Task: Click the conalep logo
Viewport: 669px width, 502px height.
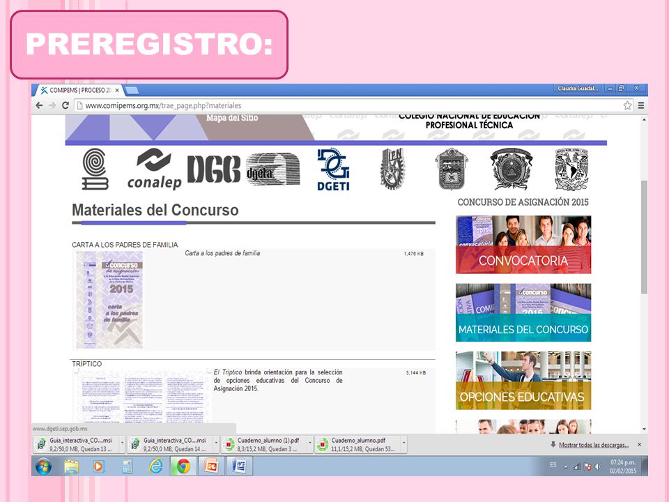Action: tap(155, 169)
